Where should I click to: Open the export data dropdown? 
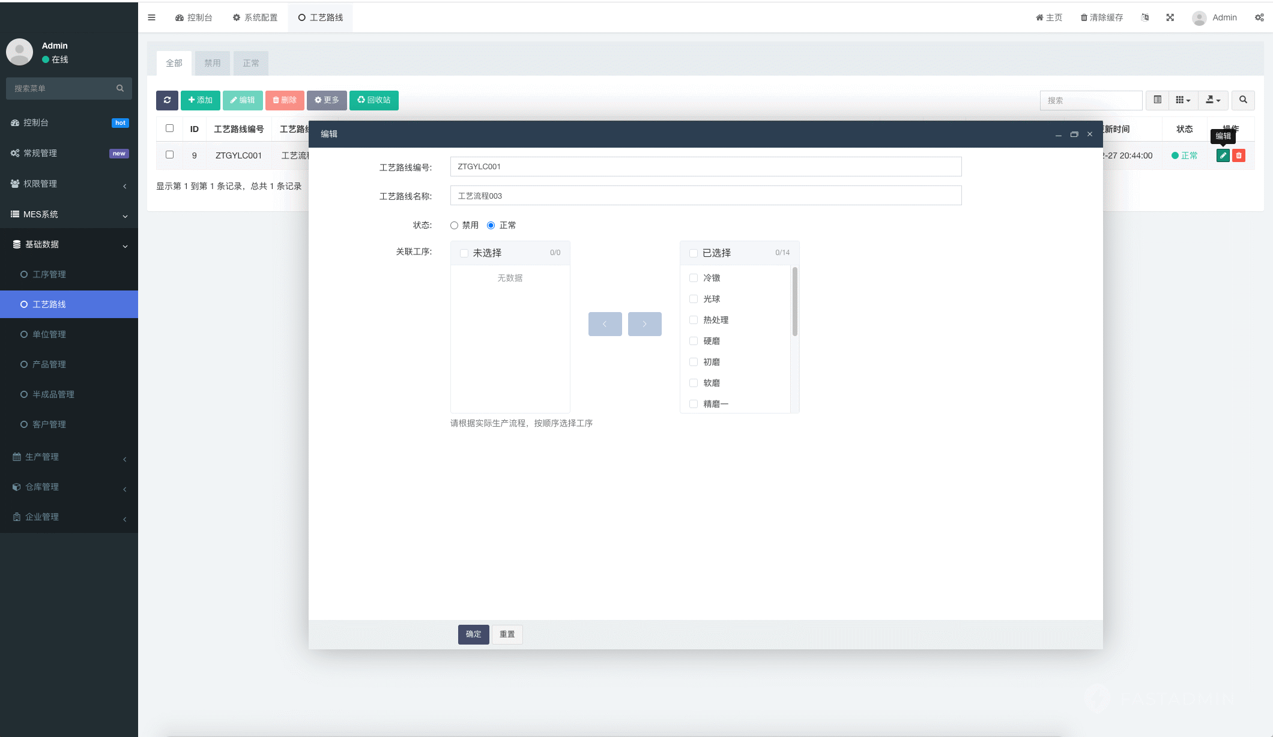point(1213,100)
